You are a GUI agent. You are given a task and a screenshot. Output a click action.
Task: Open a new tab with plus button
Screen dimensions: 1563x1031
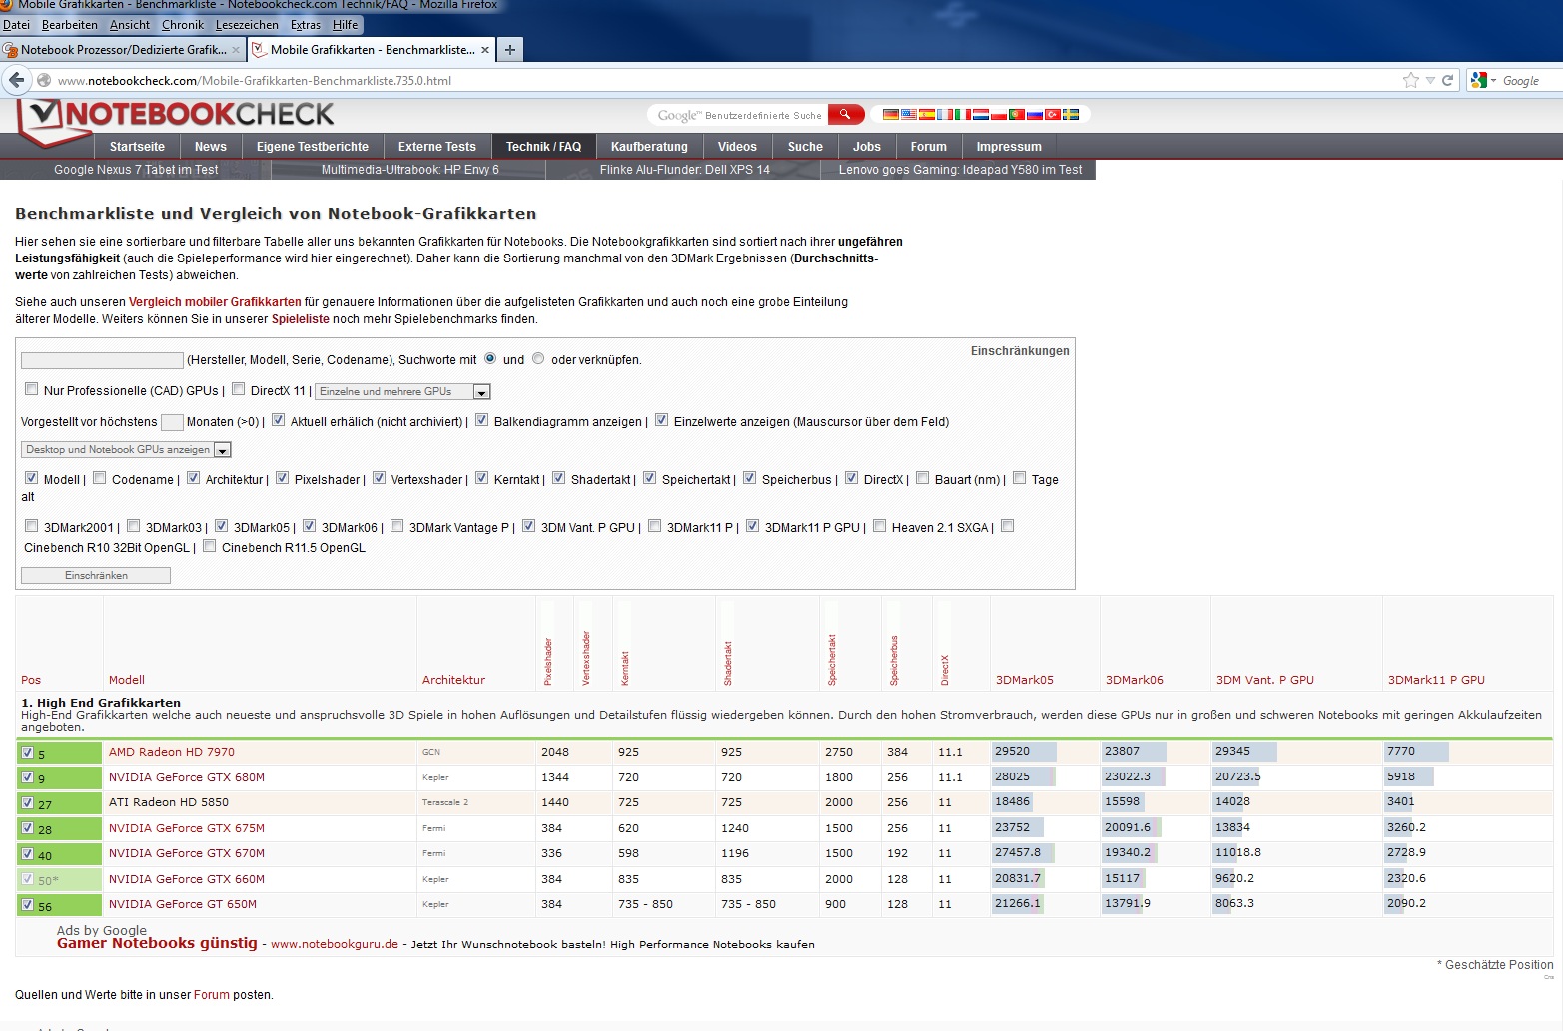tap(509, 49)
